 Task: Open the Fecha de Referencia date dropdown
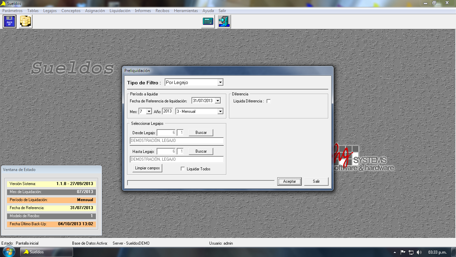[x=218, y=101]
